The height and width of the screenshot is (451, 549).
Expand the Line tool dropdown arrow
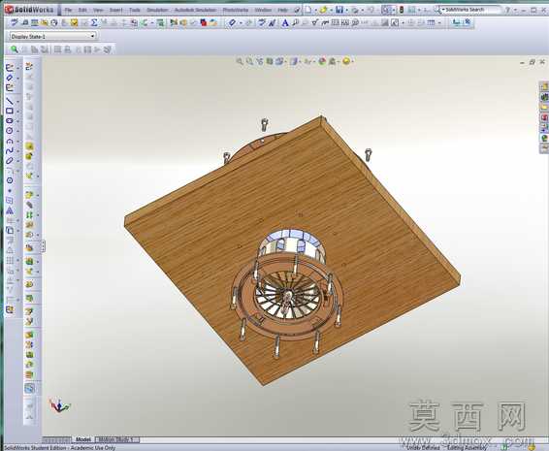tap(17, 102)
